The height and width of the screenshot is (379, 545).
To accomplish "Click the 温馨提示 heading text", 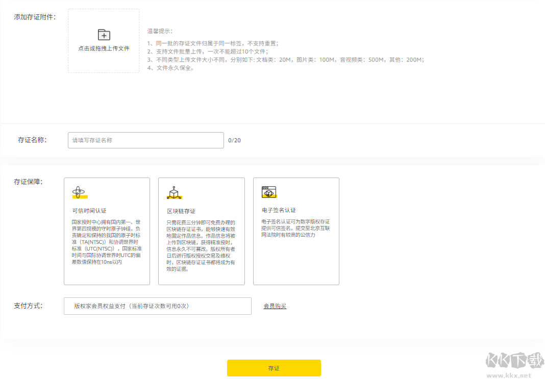I will coord(160,32).
